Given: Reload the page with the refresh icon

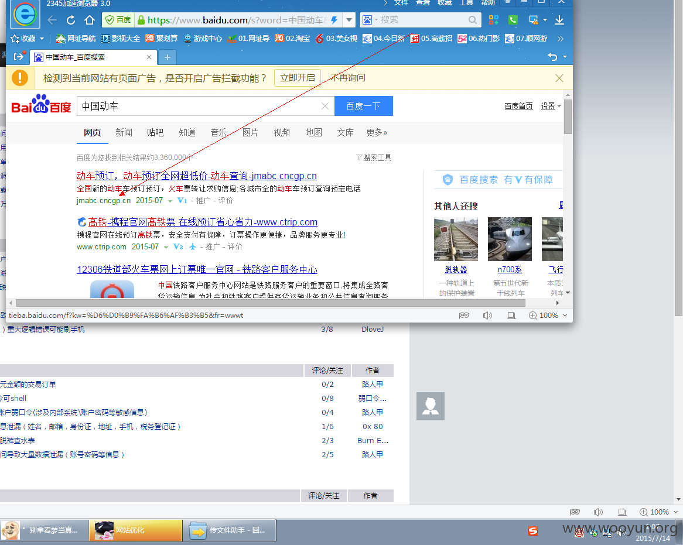Looking at the screenshot, I should [71, 20].
